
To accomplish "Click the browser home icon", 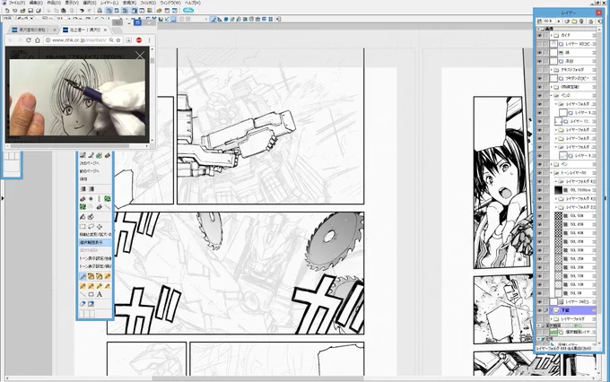I will (38, 40).
